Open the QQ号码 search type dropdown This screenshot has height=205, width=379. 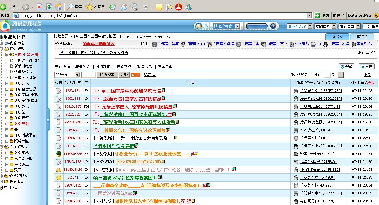[77, 75]
